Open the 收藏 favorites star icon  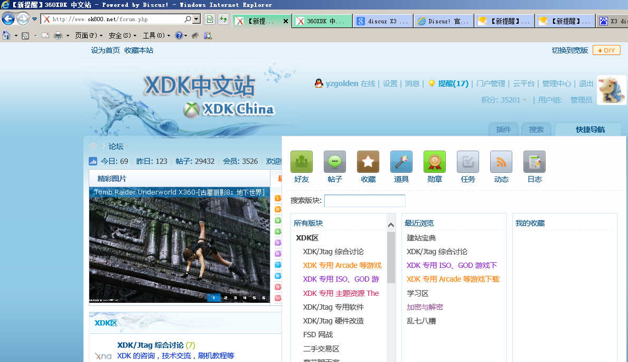[x=368, y=162]
